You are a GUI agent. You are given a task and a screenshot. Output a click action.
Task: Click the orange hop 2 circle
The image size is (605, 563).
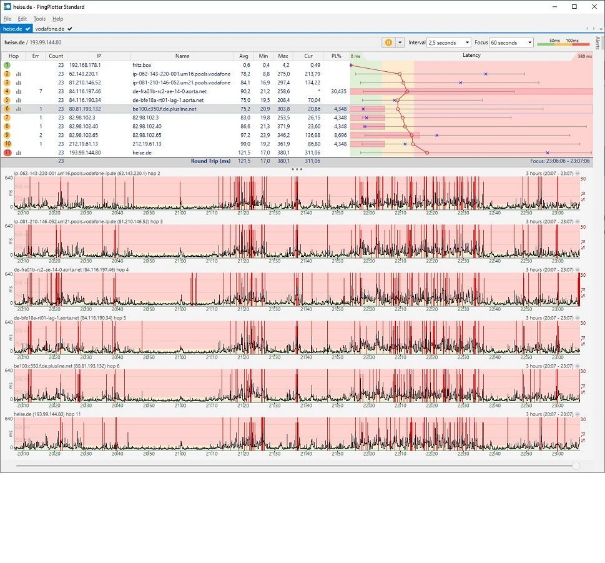tap(7, 74)
